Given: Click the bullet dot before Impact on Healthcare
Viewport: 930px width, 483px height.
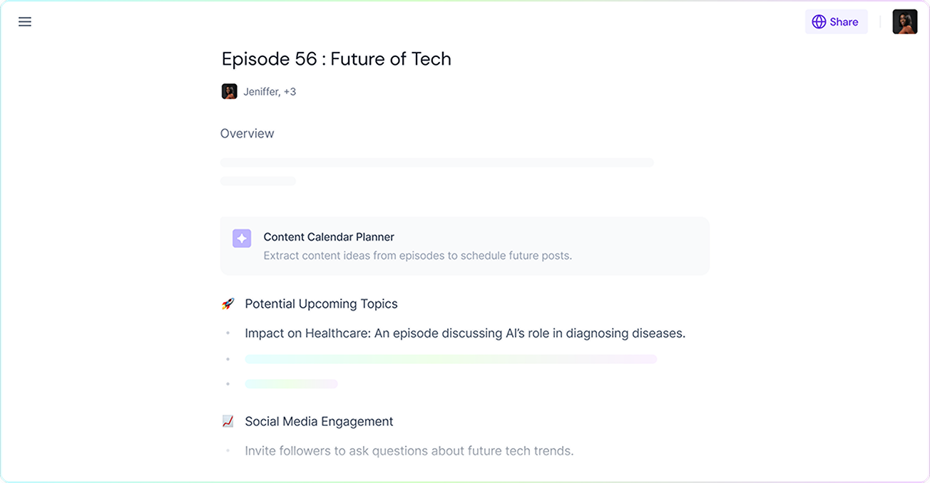Looking at the screenshot, I should click(x=228, y=333).
